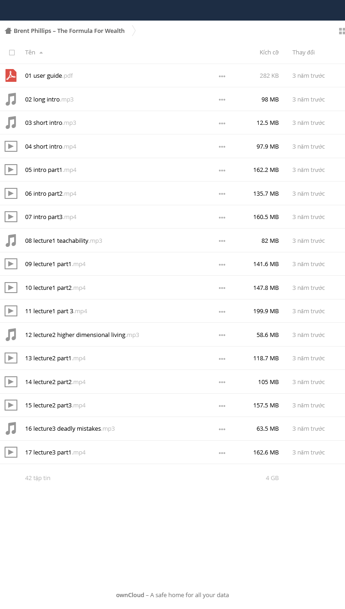The width and height of the screenshot is (345, 609).
Task: Click the ownCloud link in the footer
Action: click(130, 595)
